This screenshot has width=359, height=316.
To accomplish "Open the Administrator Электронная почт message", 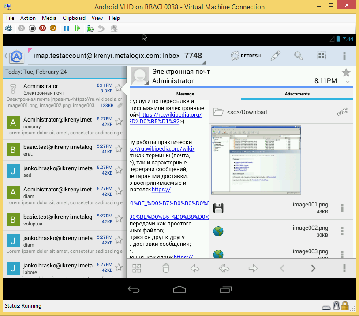I will pos(64,95).
